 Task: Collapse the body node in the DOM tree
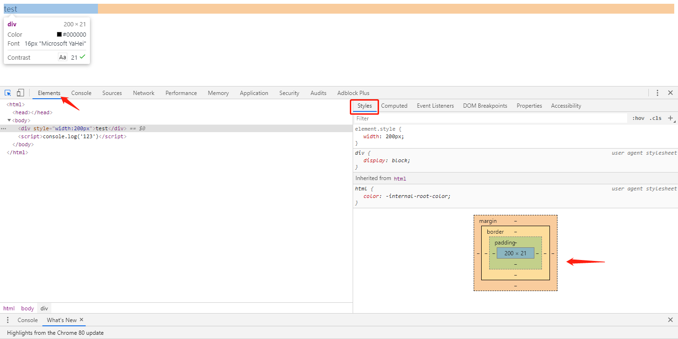pyautogui.click(x=9, y=120)
